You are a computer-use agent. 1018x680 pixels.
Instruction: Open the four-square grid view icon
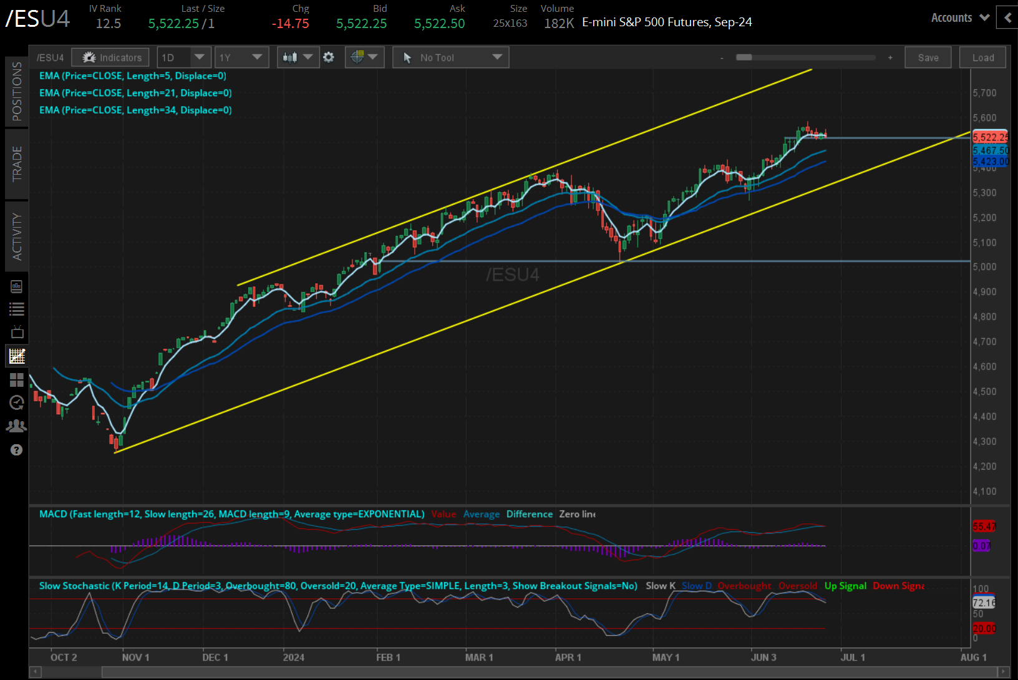tap(17, 380)
